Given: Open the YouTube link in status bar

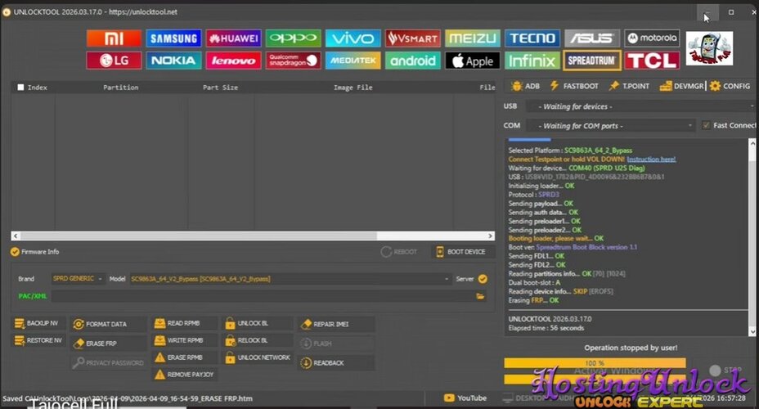Looking at the screenshot, I should click(x=465, y=398).
